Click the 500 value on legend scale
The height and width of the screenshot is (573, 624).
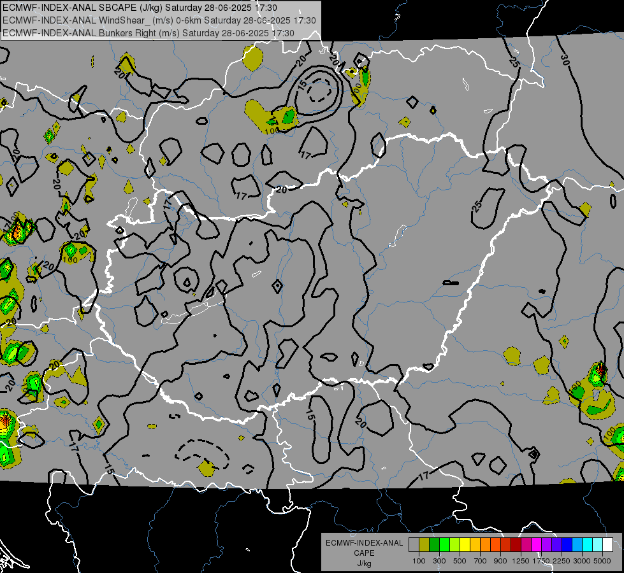click(x=460, y=561)
